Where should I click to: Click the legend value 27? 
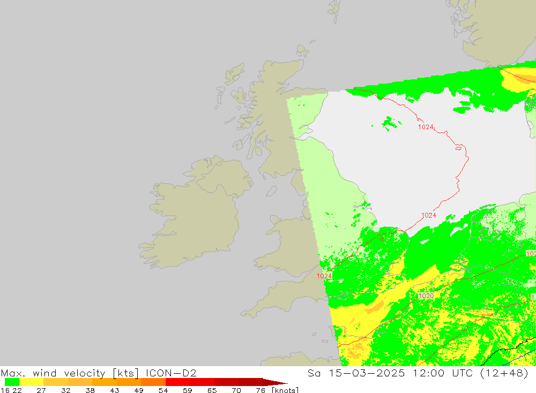[x=41, y=390]
